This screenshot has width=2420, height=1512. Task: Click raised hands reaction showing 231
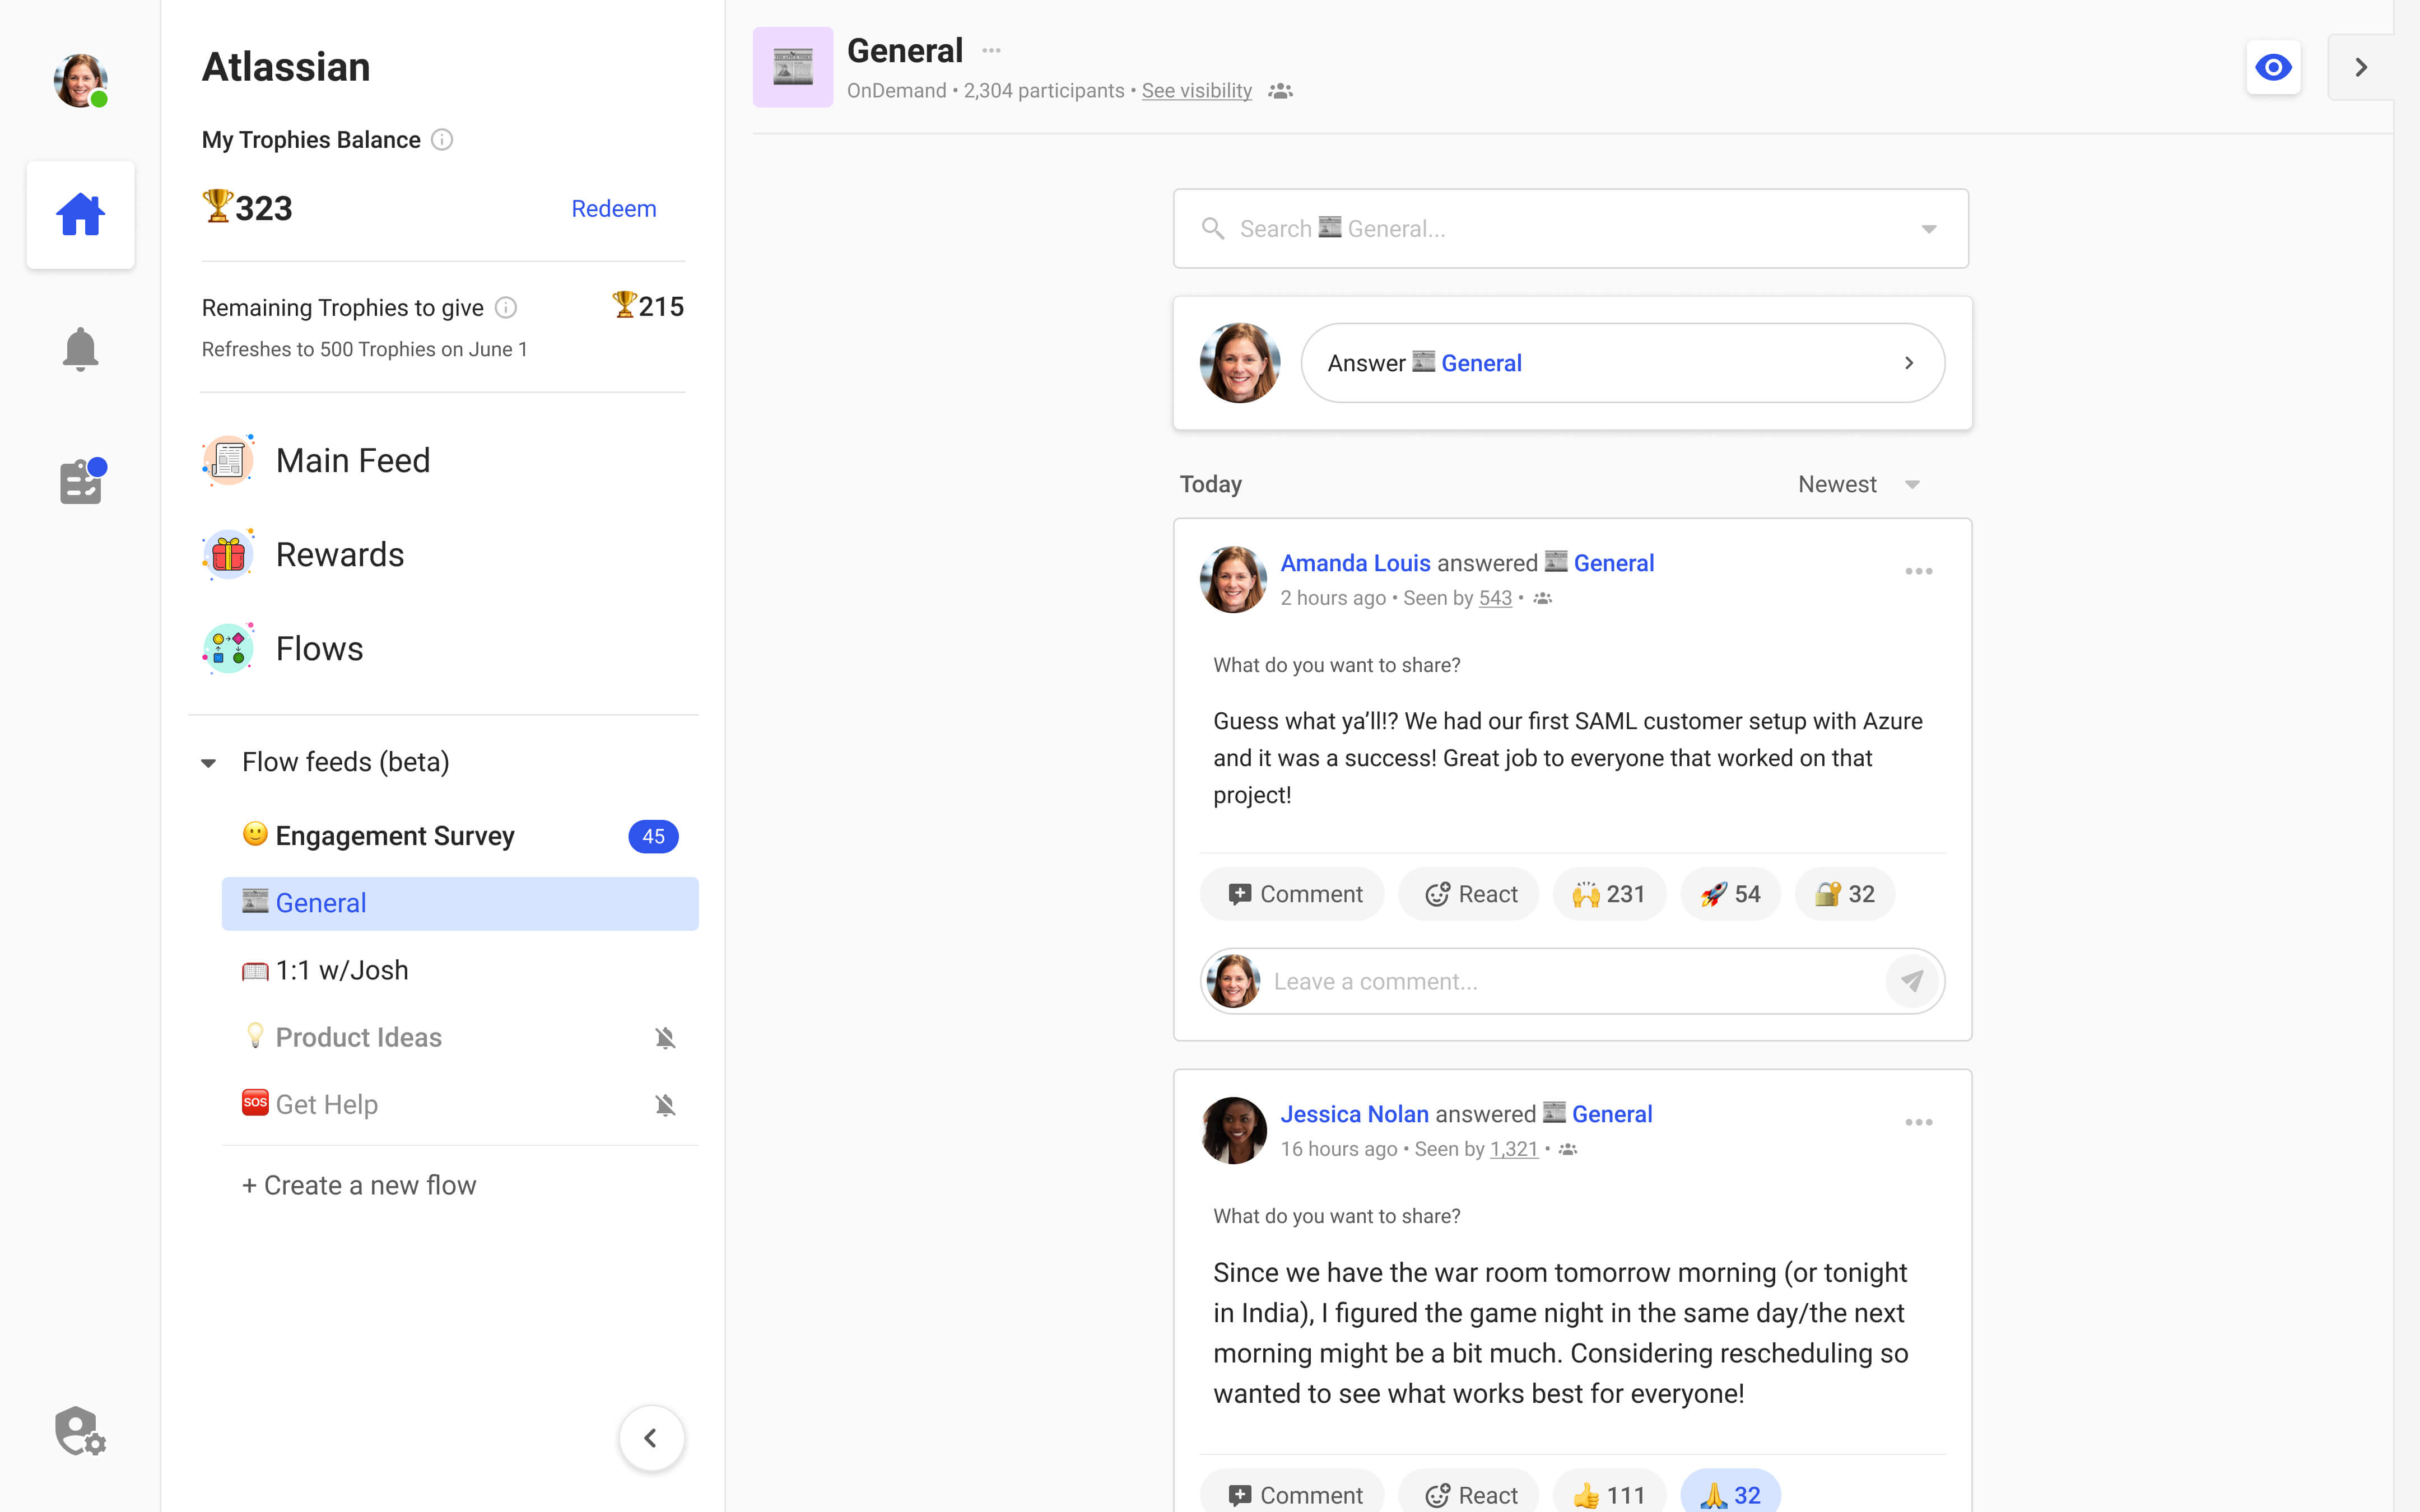click(x=1609, y=894)
